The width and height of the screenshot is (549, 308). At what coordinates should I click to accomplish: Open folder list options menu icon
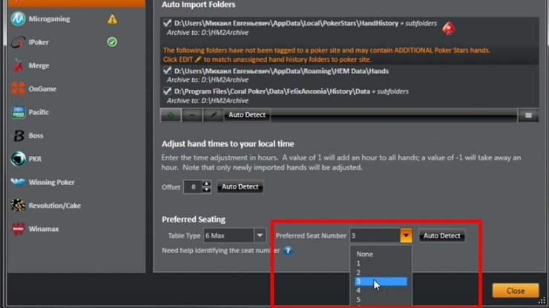tap(528, 115)
